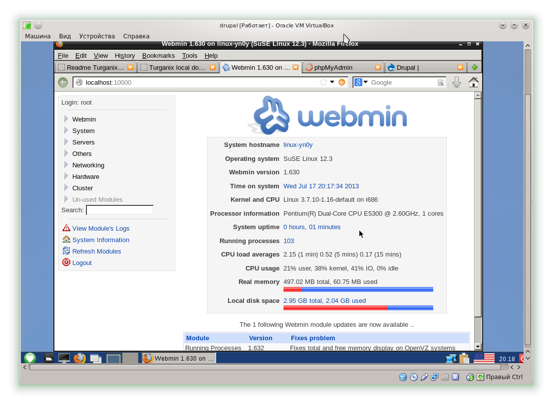Image resolution: width=553 pixels, height=404 pixels.
Task: Click the red Logout power icon
Action: (66, 262)
